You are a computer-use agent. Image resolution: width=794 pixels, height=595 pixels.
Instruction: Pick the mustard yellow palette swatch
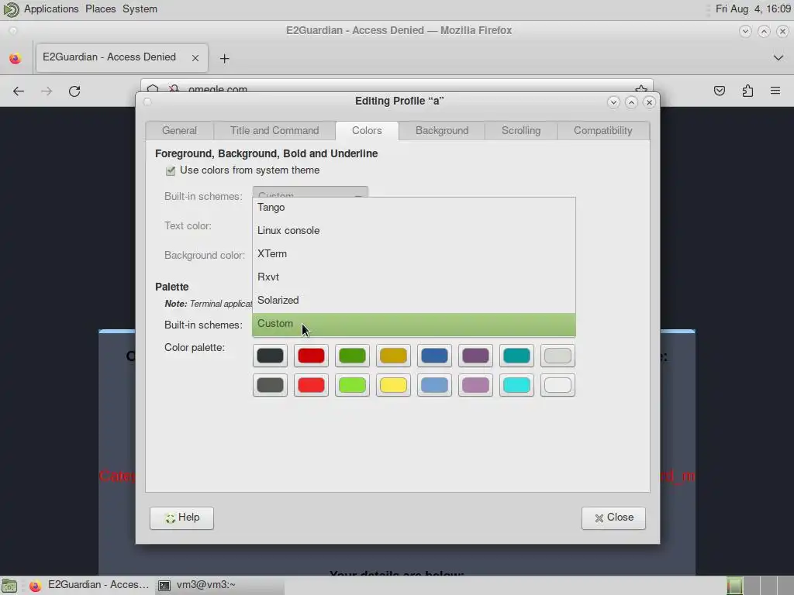tap(393, 356)
